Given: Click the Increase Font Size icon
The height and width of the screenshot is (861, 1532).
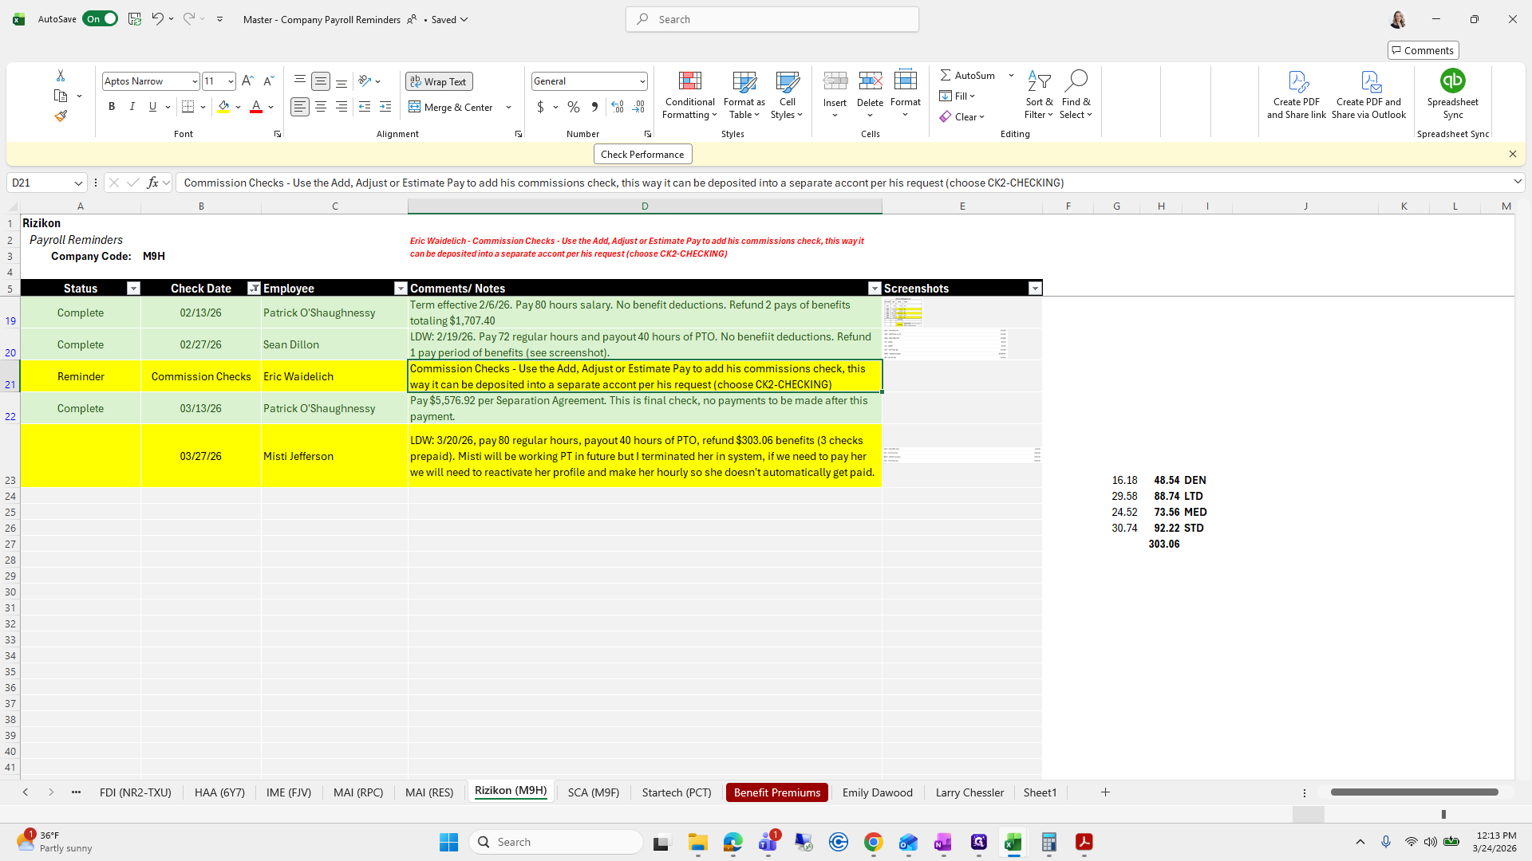Looking at the screenshot, I should 247,81.
